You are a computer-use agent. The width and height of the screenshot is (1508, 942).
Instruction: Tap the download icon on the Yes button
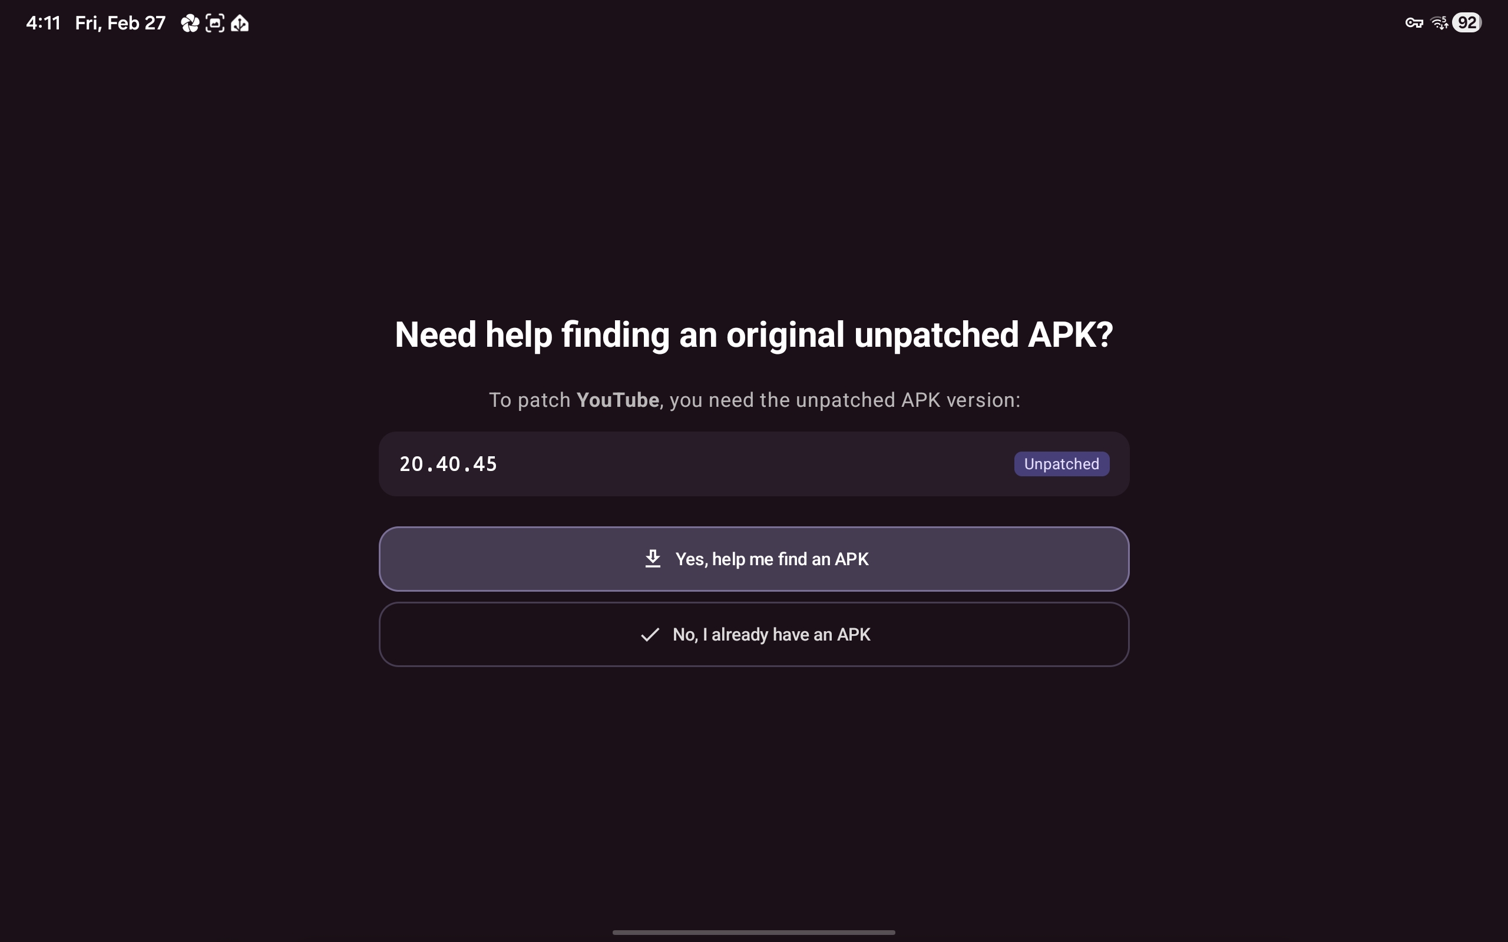653,559
